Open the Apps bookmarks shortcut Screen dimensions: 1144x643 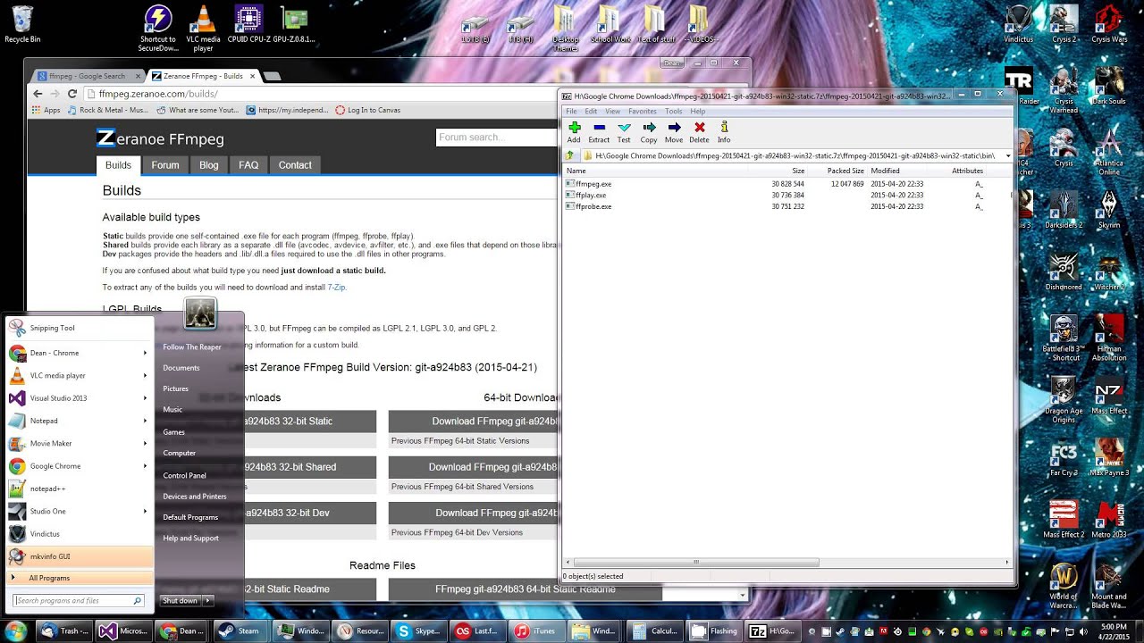point(46,110)
